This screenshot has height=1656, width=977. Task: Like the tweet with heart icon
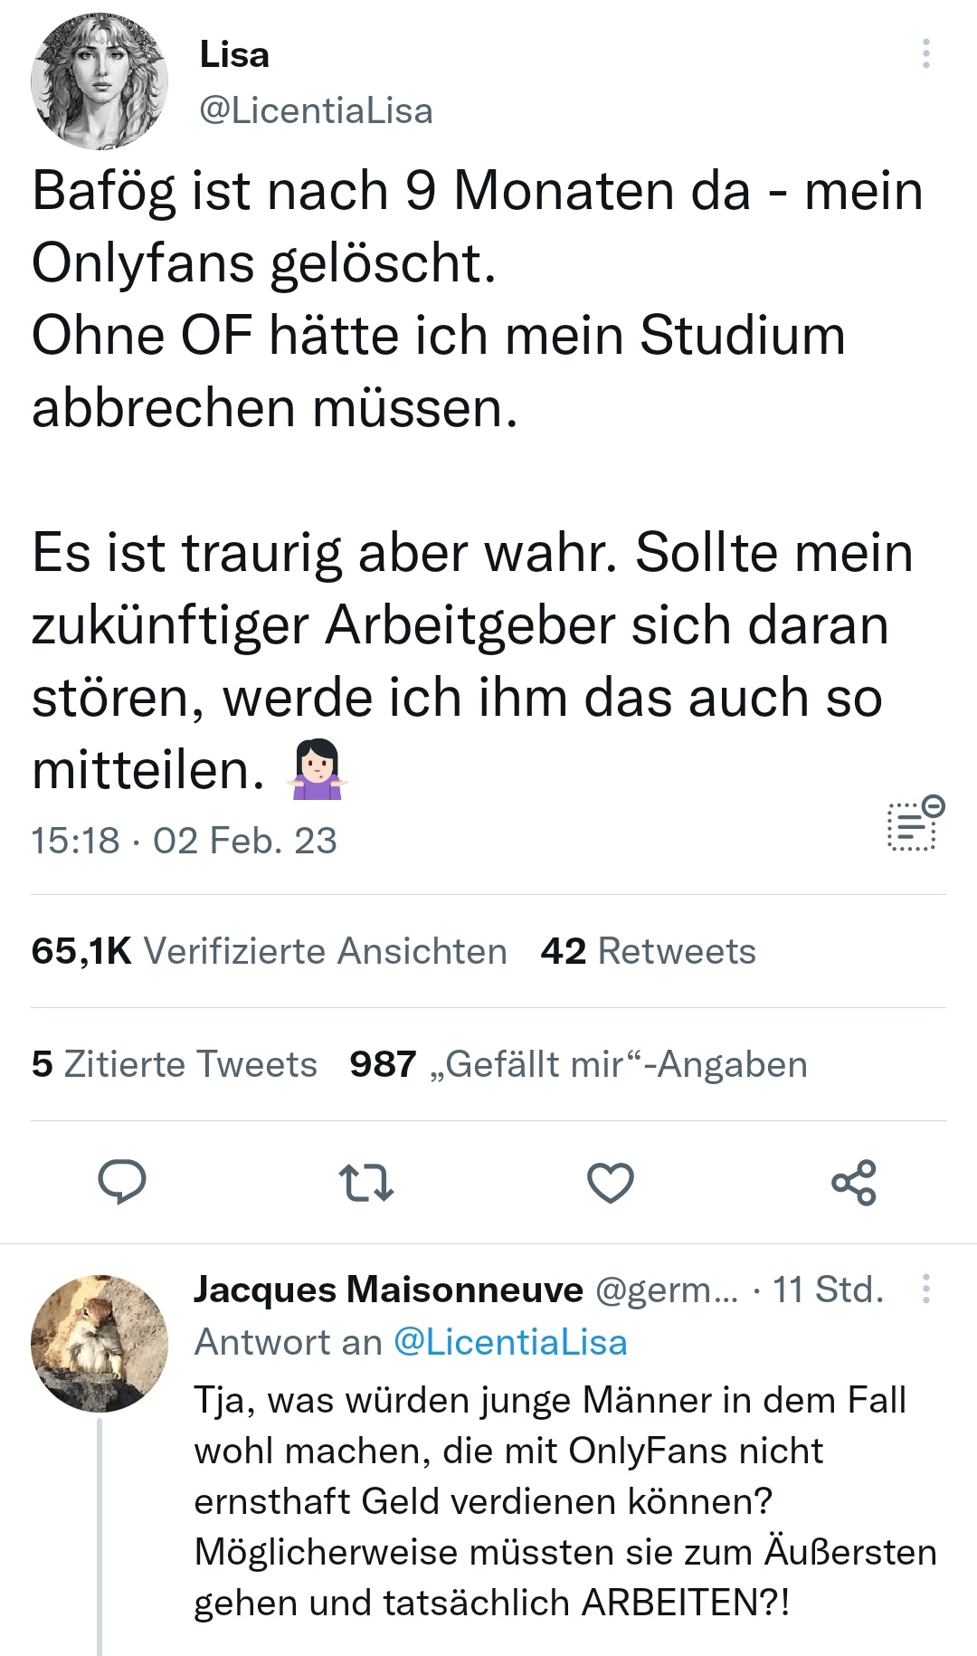coord(611,1182)
